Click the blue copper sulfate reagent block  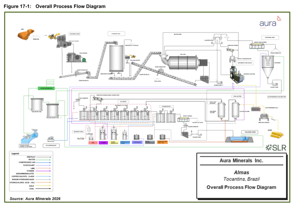click(125, 143)
